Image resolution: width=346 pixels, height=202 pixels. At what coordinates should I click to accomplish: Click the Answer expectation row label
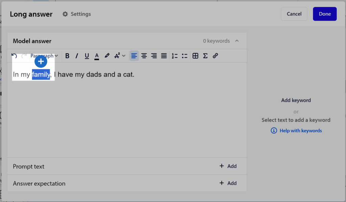39,183
